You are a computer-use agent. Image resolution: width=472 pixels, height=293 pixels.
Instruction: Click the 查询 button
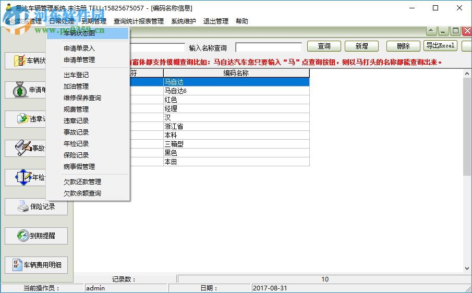coord(324,46)
